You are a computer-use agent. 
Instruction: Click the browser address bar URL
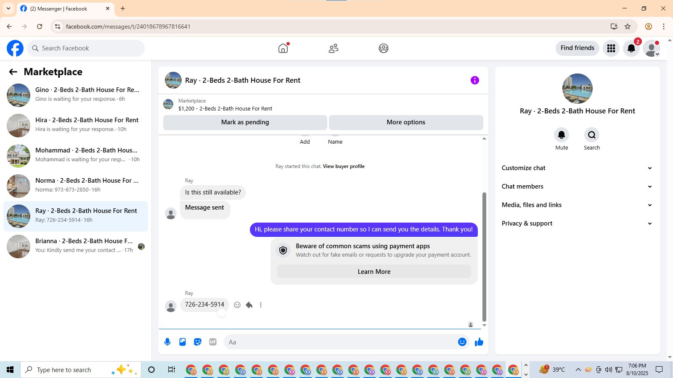coord(128,26)
